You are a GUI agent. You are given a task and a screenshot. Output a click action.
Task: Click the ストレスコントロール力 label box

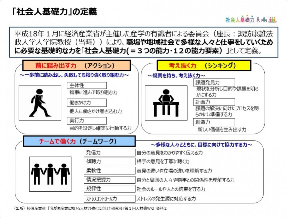coord(109,199)
